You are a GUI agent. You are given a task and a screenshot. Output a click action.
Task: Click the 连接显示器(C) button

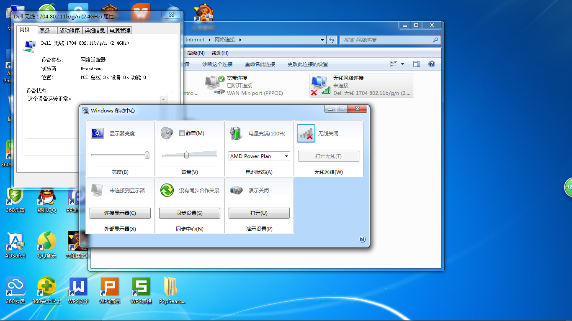pyautogui.click(x=120, y=213)
